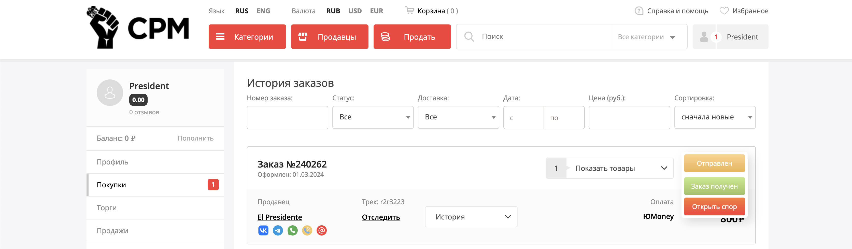Focus the date 'с' start field
This screenshot has height=249, width=852.
tap(523, 118)
